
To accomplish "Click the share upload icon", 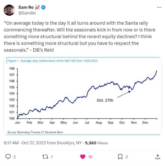I will point(157,156).
